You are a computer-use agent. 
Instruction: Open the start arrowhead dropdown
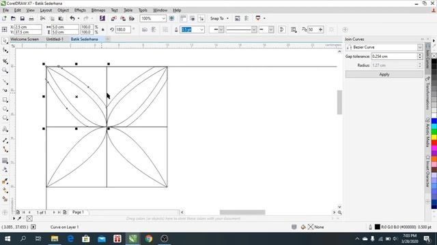coord(221,29)
